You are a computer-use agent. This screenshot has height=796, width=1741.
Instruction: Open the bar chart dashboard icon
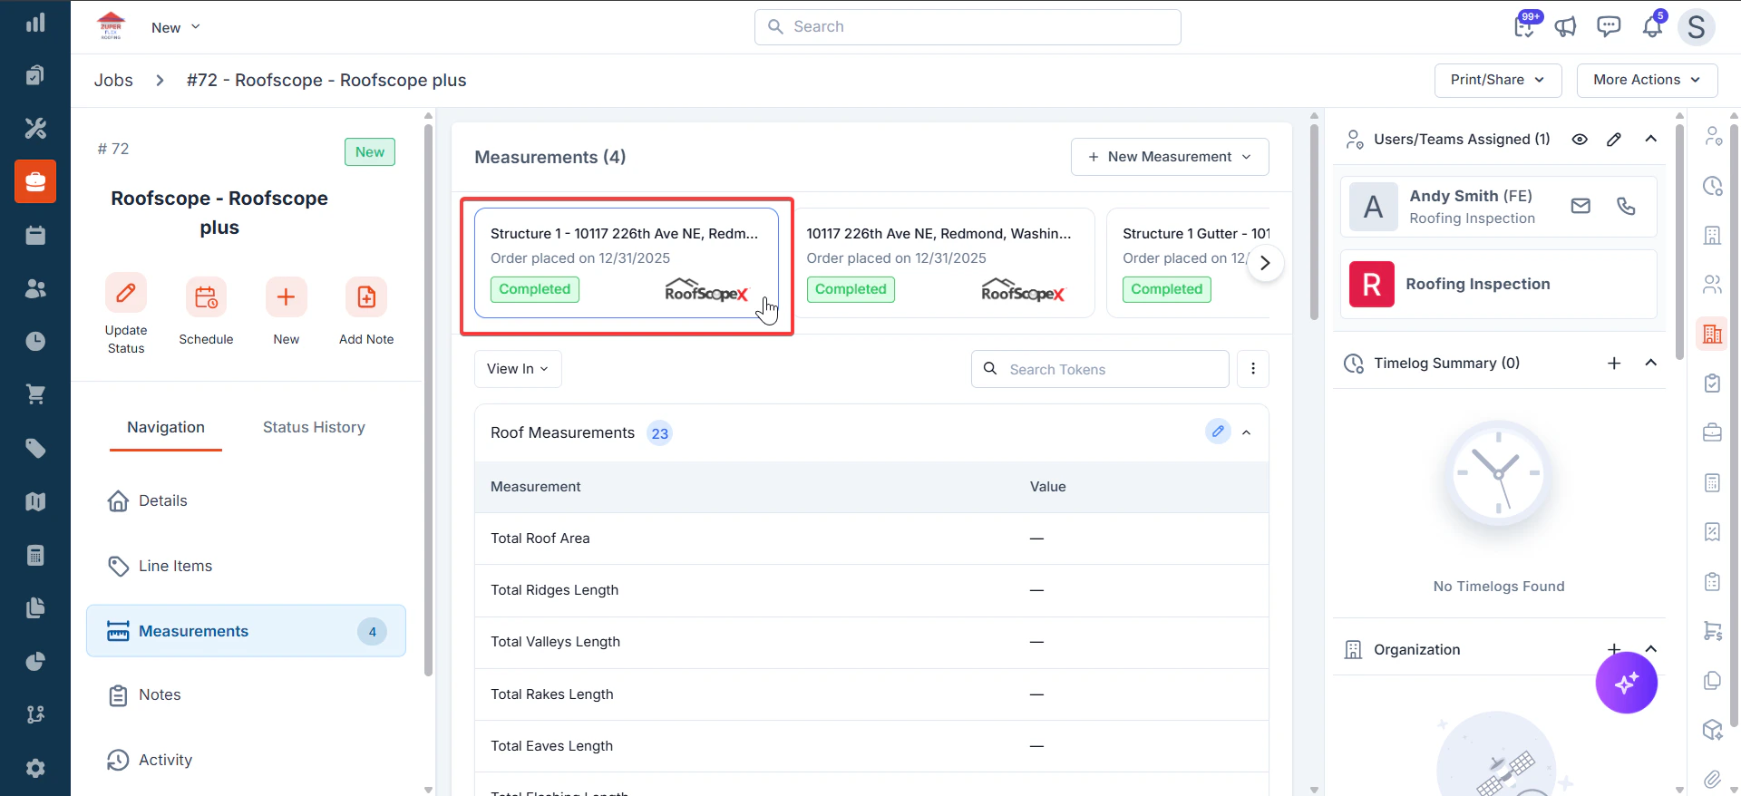pyautogui.click(x=35, y=23)
